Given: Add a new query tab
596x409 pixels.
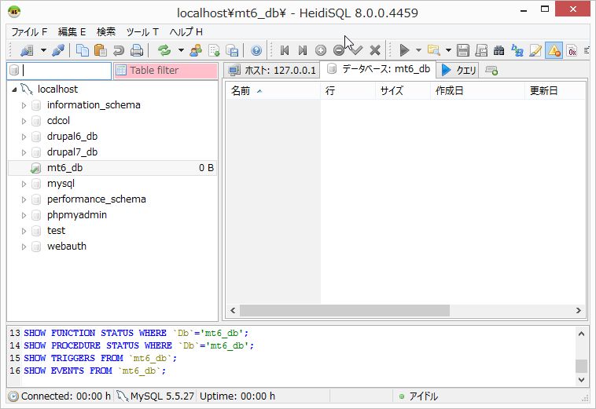Looking at the screenshot, I should 491,71.
